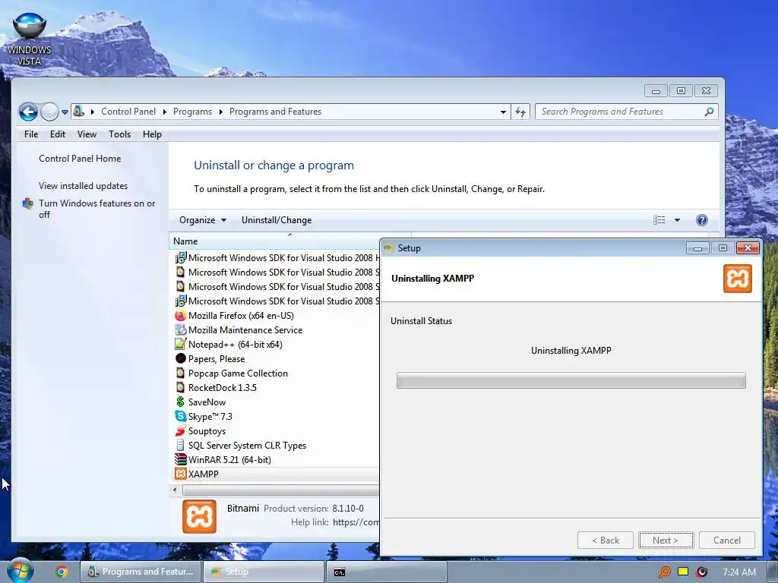Viewport: 778px width, 583px height.
Task: Click the Help link URL in details pane
Action: (356, 522)
